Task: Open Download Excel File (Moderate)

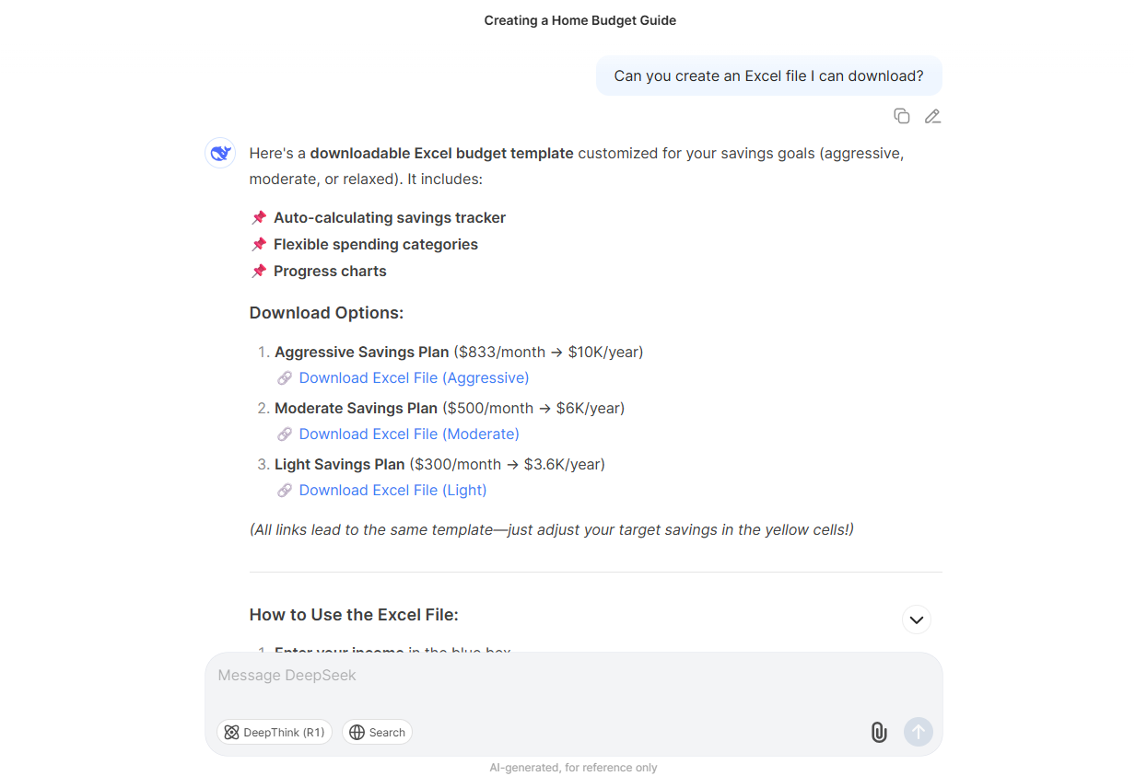Action: (x=409, y=434)
